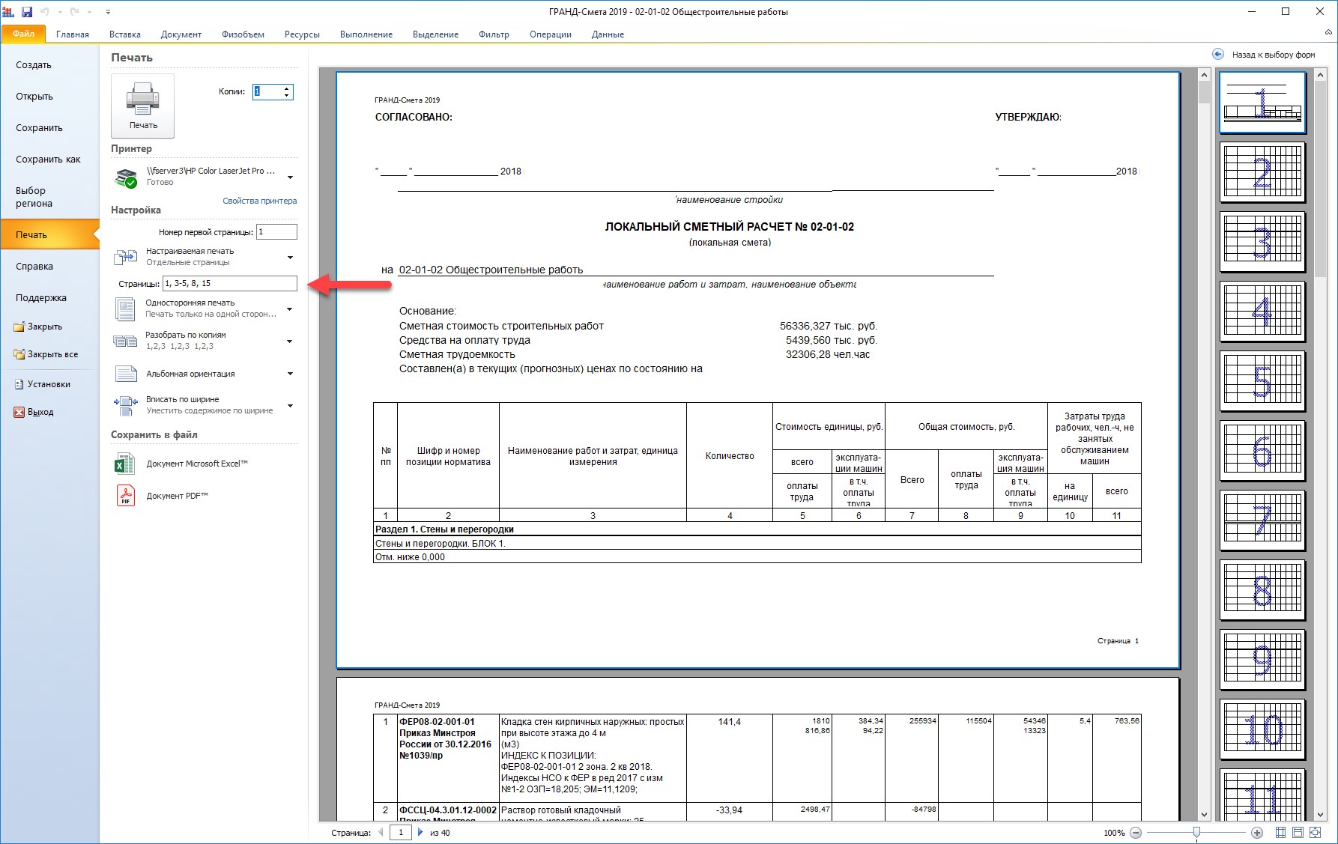
Task: Click the Свойства принтера link
Action: click(x=259, y=201)
